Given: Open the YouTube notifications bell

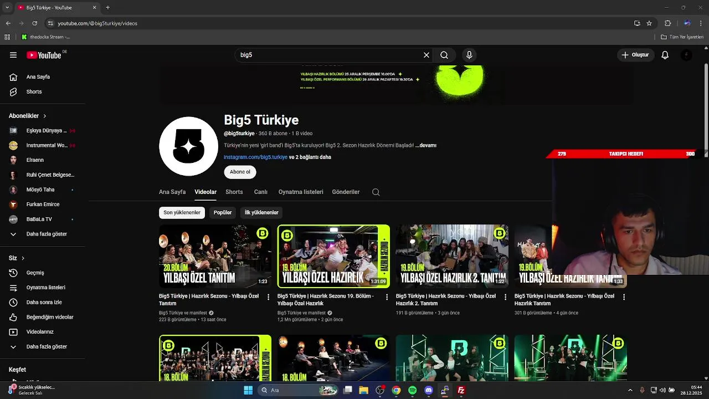Looking at the screenshot, I should (x=665, y=55).
